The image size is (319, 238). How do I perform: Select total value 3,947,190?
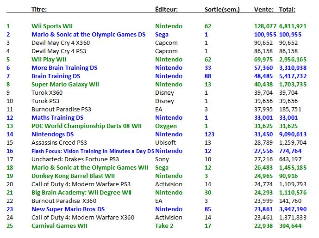(x=293, y=209)
